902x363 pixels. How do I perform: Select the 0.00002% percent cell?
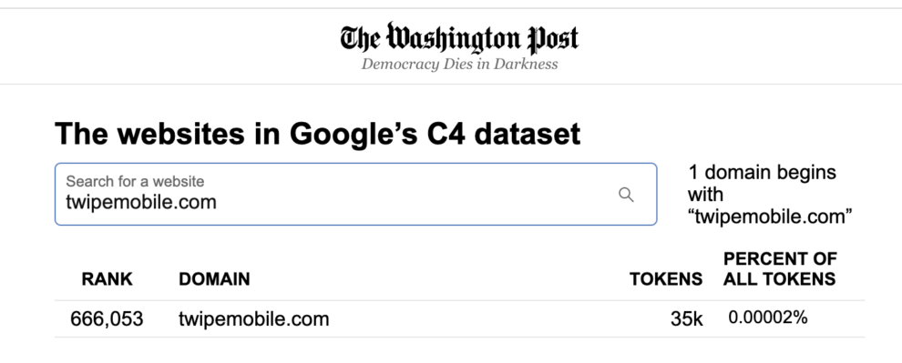pyautogui.click(x=768, y=317)
